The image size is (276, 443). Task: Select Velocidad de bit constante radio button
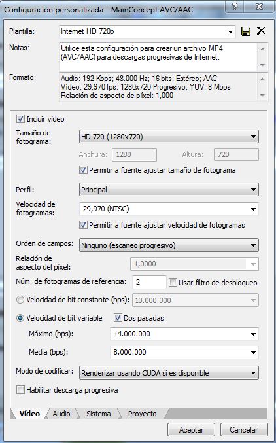click(x=20, y=300)
